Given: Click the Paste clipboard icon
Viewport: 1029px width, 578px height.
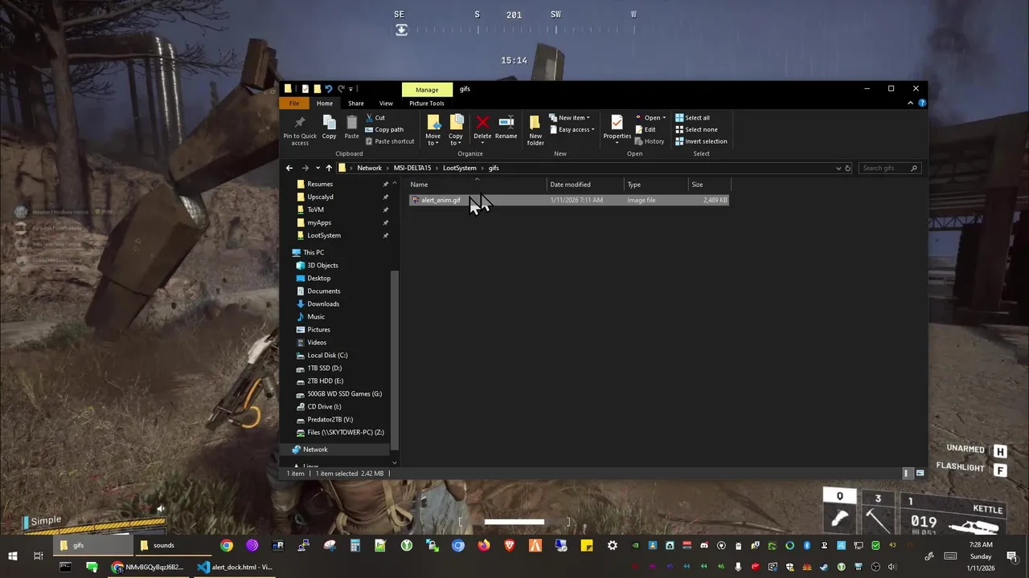Looking at the screenshot, I should 351,122.
